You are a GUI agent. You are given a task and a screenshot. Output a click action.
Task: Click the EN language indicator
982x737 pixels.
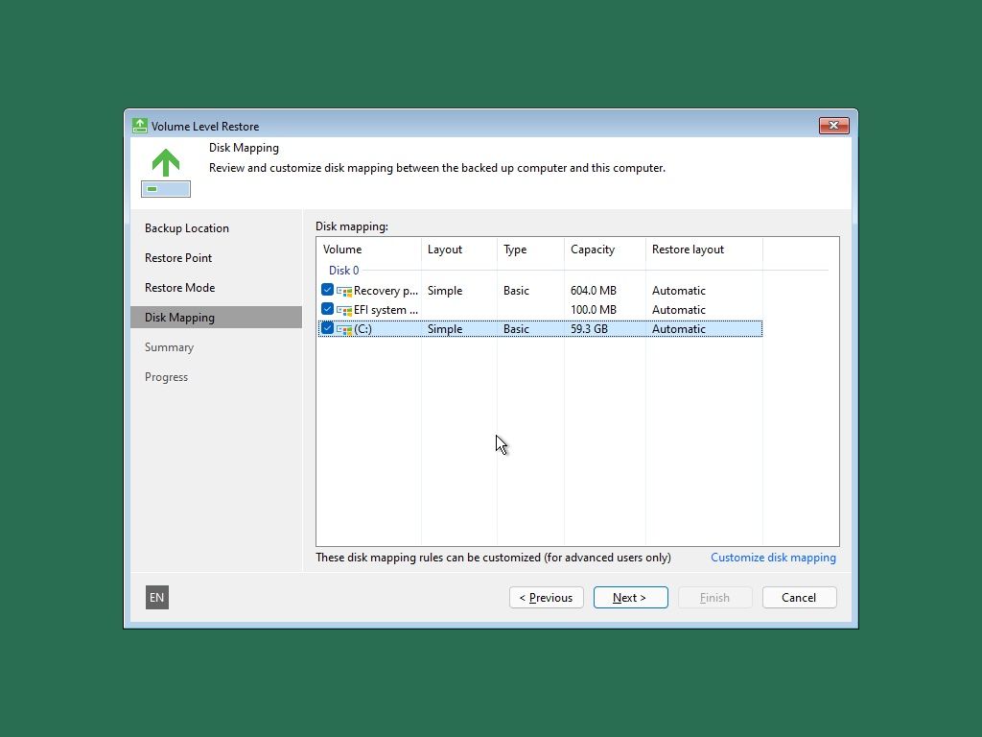coord(156,597)
